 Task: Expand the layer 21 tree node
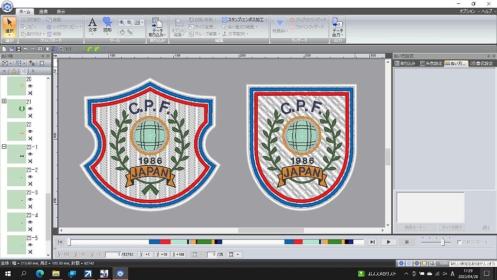pyautogui.click(x=4, y=101)
